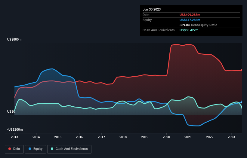Select the red Debt end-point marker
The height and width of the screenshot is (158, 247).
242,70
